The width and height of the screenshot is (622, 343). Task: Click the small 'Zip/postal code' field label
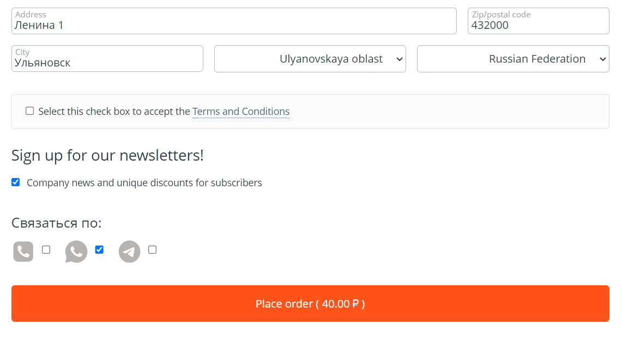(x=501, y=15)
